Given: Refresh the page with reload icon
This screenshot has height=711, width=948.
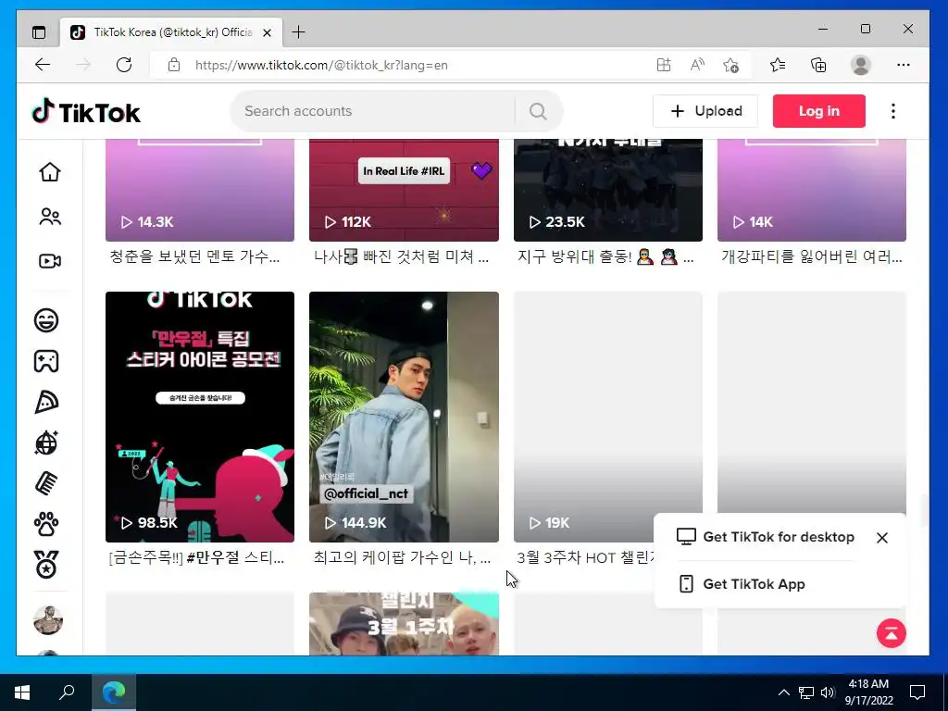Looking at the screenshot, I should coord(124,65).
